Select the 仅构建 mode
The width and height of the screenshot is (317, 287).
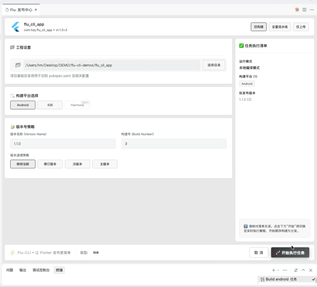point(259,27)
